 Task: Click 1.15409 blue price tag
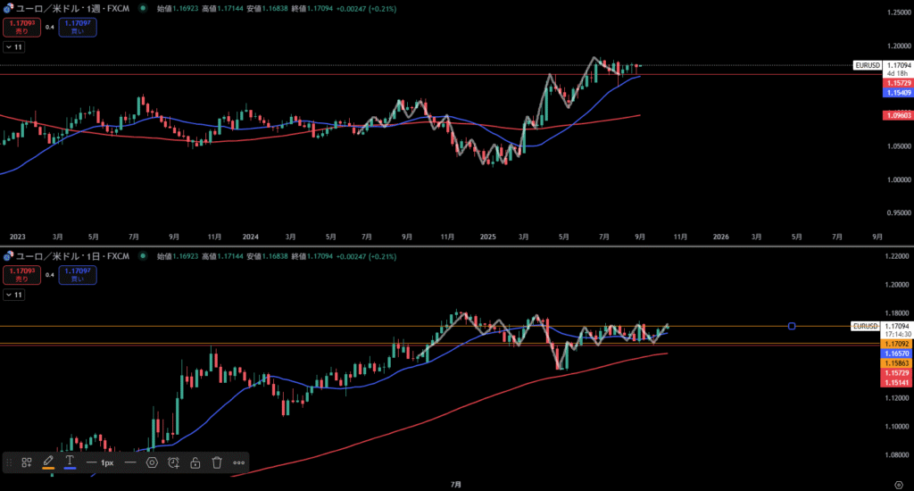(898, 93)
